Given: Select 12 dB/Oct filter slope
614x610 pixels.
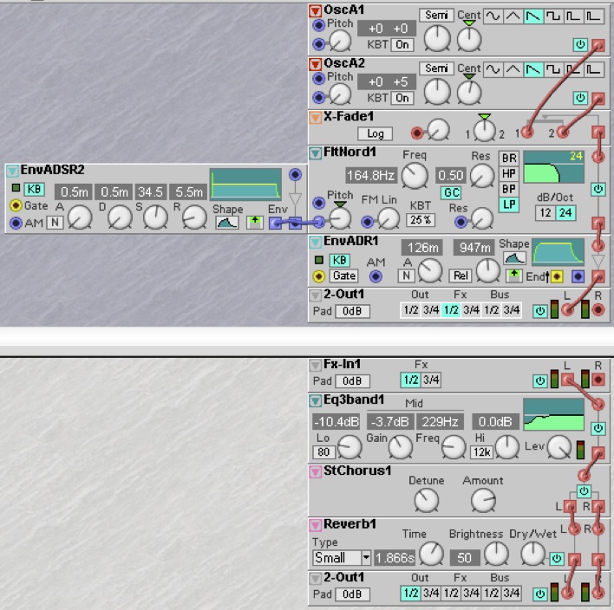Looking at the screenshot, I should click(x=544, y=213).
